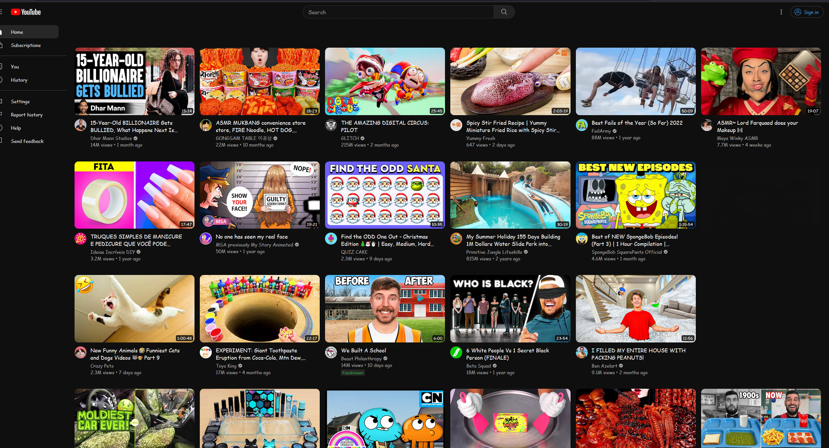Click the SpongeBob SquarePants Official channel avatar
829x448 pixels.
coord(581,239)
